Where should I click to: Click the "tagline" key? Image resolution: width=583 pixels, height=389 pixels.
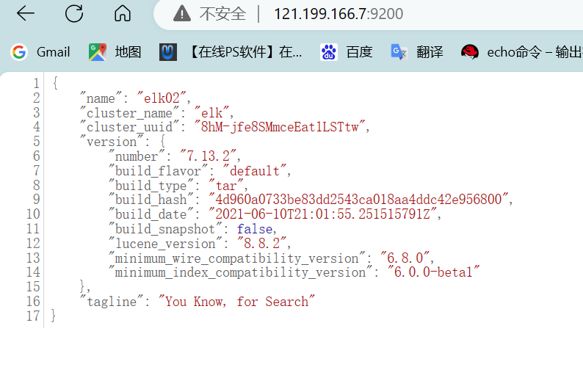[x=112, y=302]
